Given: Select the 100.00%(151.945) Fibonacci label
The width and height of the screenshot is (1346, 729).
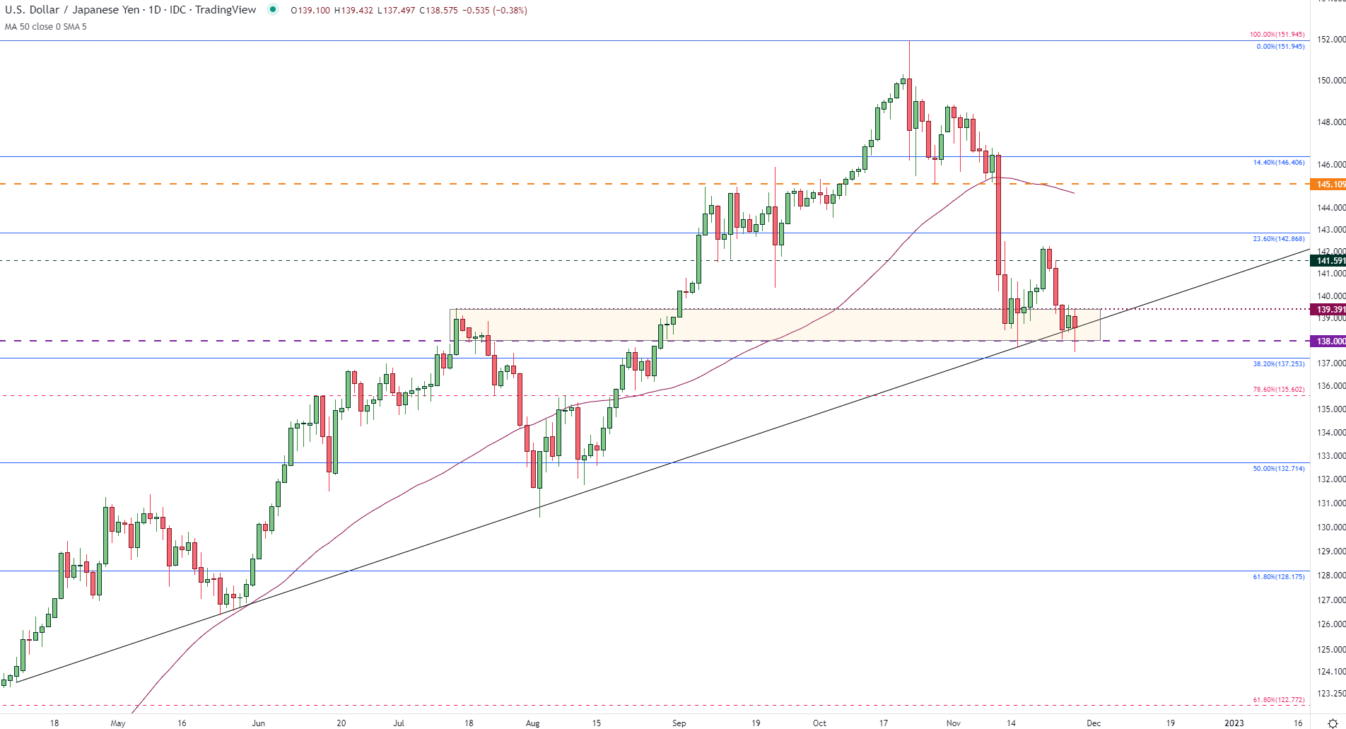Looking at the screenshot, I should click(1277, 35).
